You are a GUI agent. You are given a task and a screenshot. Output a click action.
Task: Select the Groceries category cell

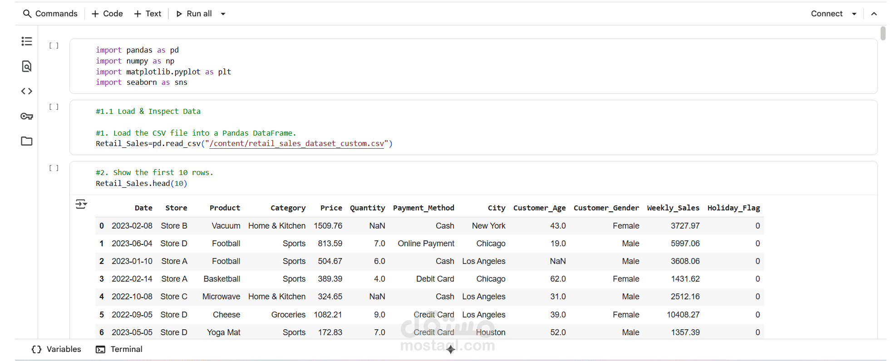tap(288, 315)
